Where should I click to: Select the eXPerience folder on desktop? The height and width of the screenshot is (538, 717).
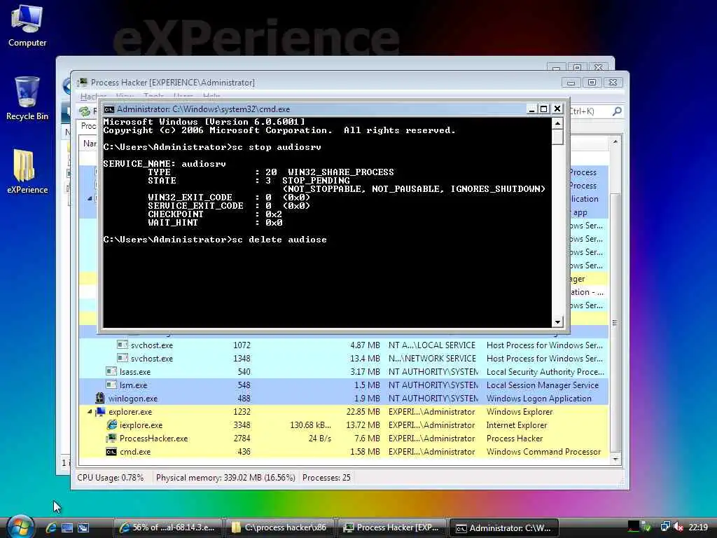click(27, 172)
